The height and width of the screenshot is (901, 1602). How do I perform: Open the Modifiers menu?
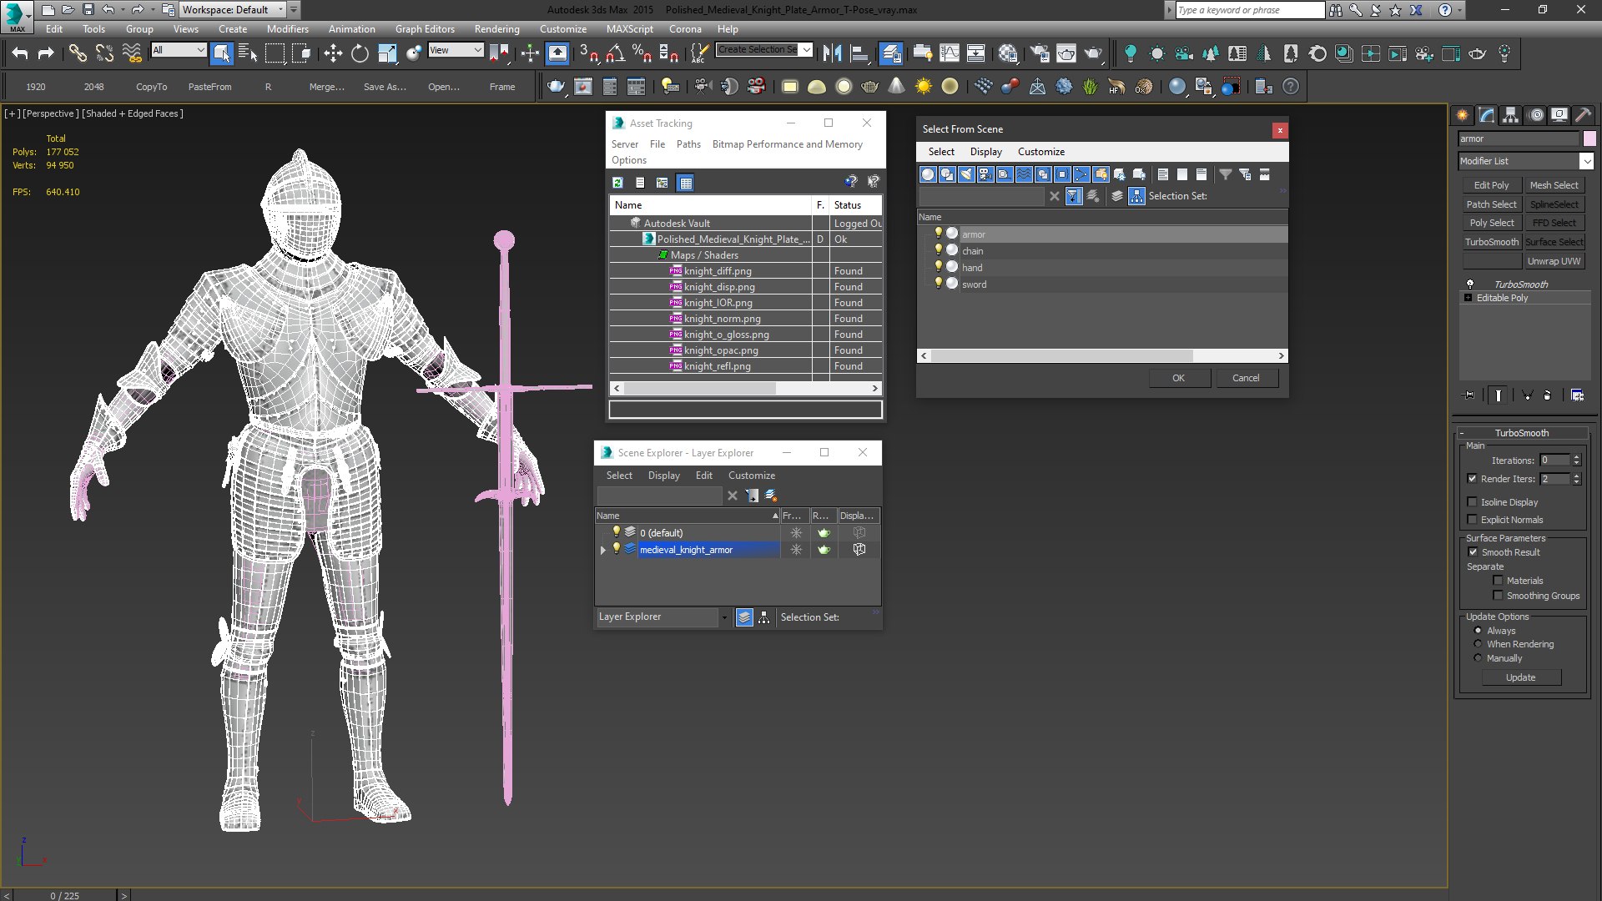click(x=287, y=28)
